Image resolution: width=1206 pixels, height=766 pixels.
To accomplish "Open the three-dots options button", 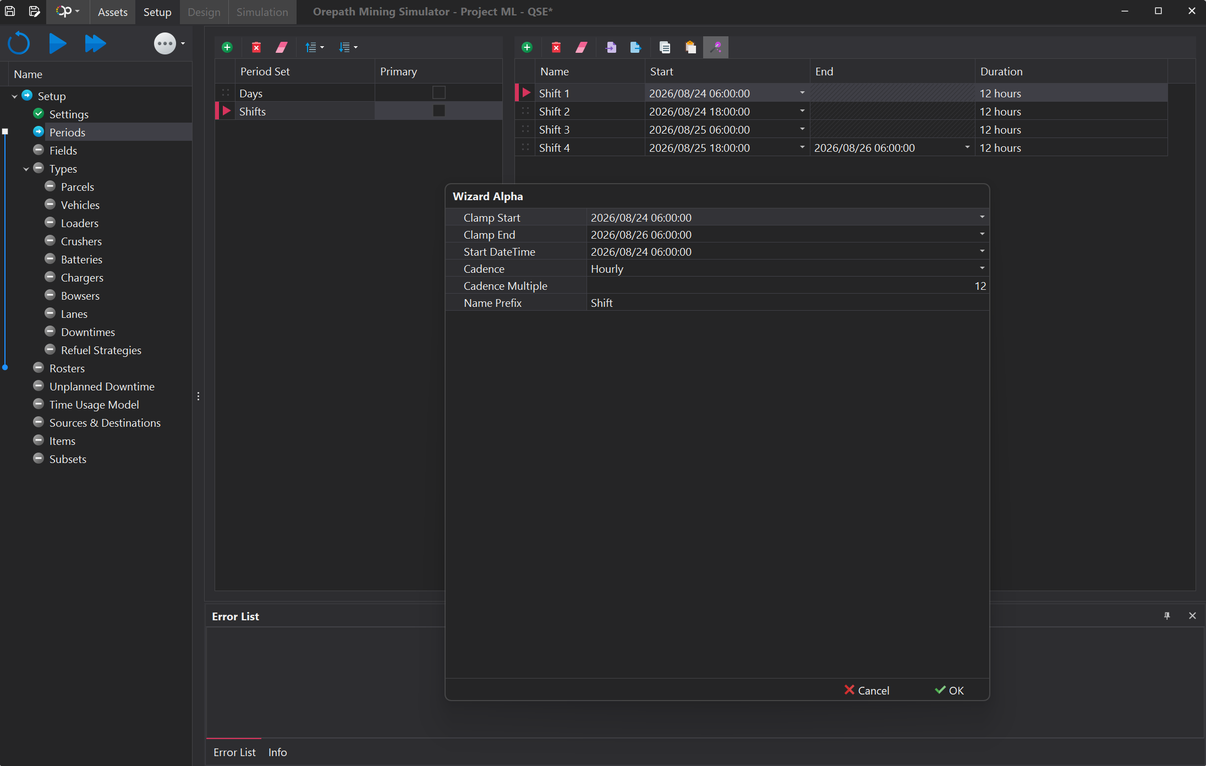I will 165,43.
